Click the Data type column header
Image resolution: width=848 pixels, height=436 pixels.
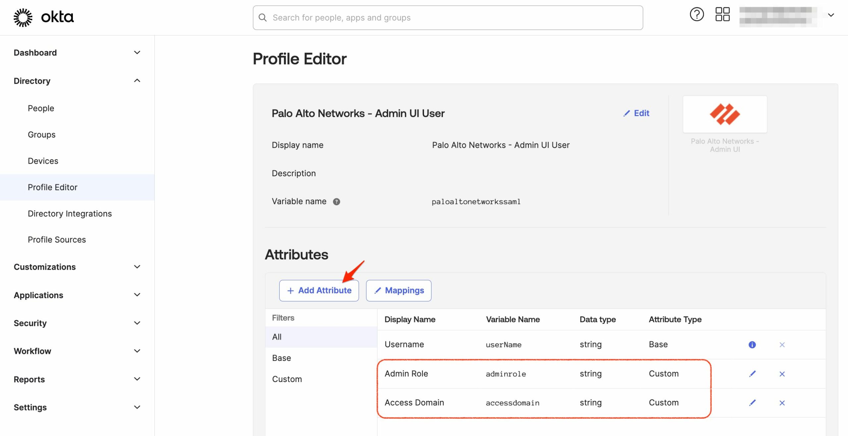(598, 319)
